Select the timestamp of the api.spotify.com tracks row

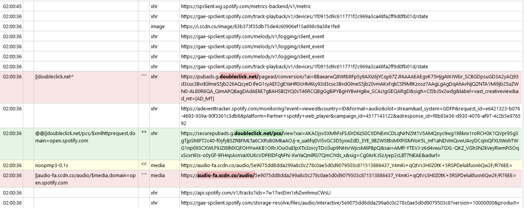(x=12, y=193)
